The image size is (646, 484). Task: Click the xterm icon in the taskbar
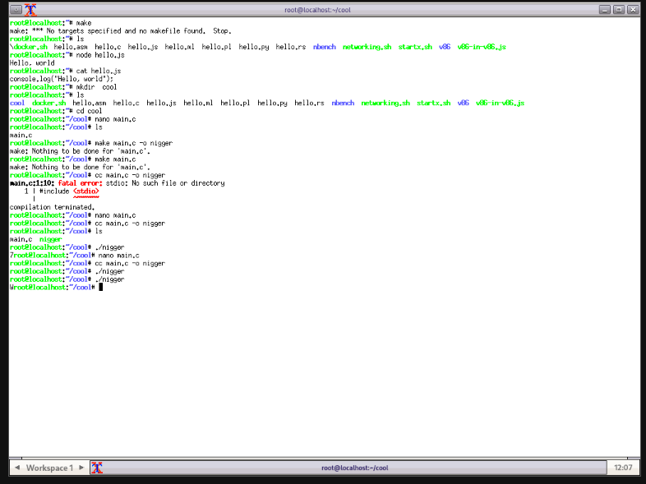[x=97, y=468]
